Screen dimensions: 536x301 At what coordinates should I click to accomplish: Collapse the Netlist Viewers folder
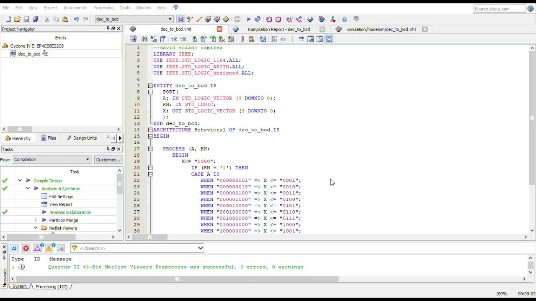(x=36, y=228)
